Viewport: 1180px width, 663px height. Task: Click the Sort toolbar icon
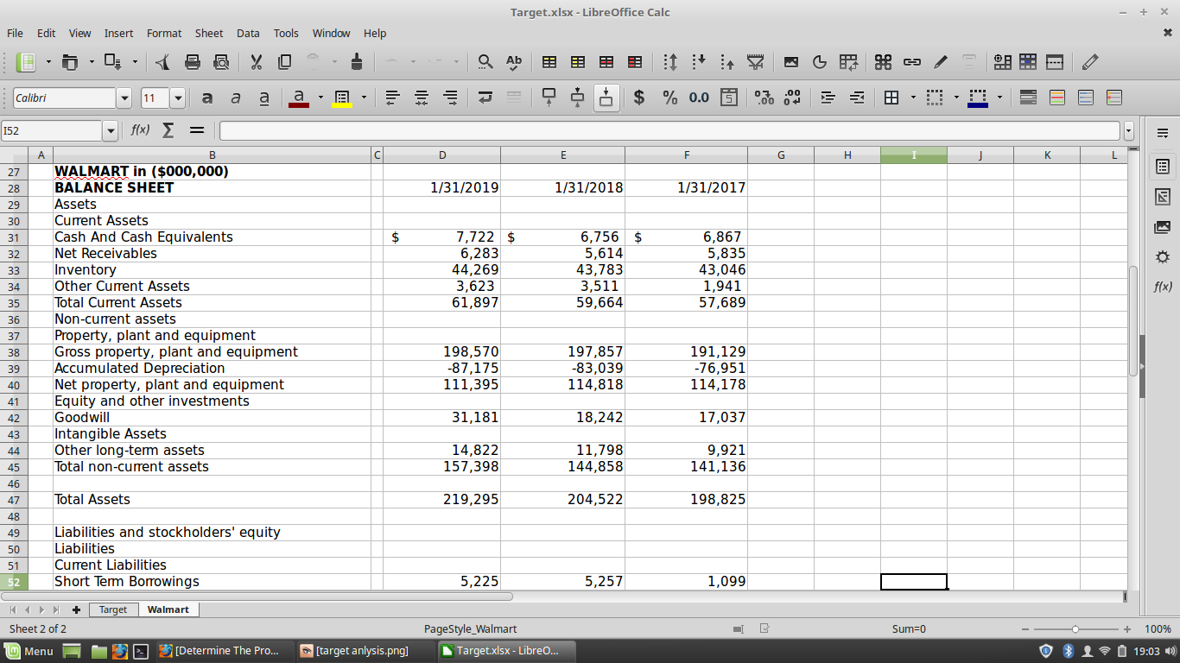(670, 62)
